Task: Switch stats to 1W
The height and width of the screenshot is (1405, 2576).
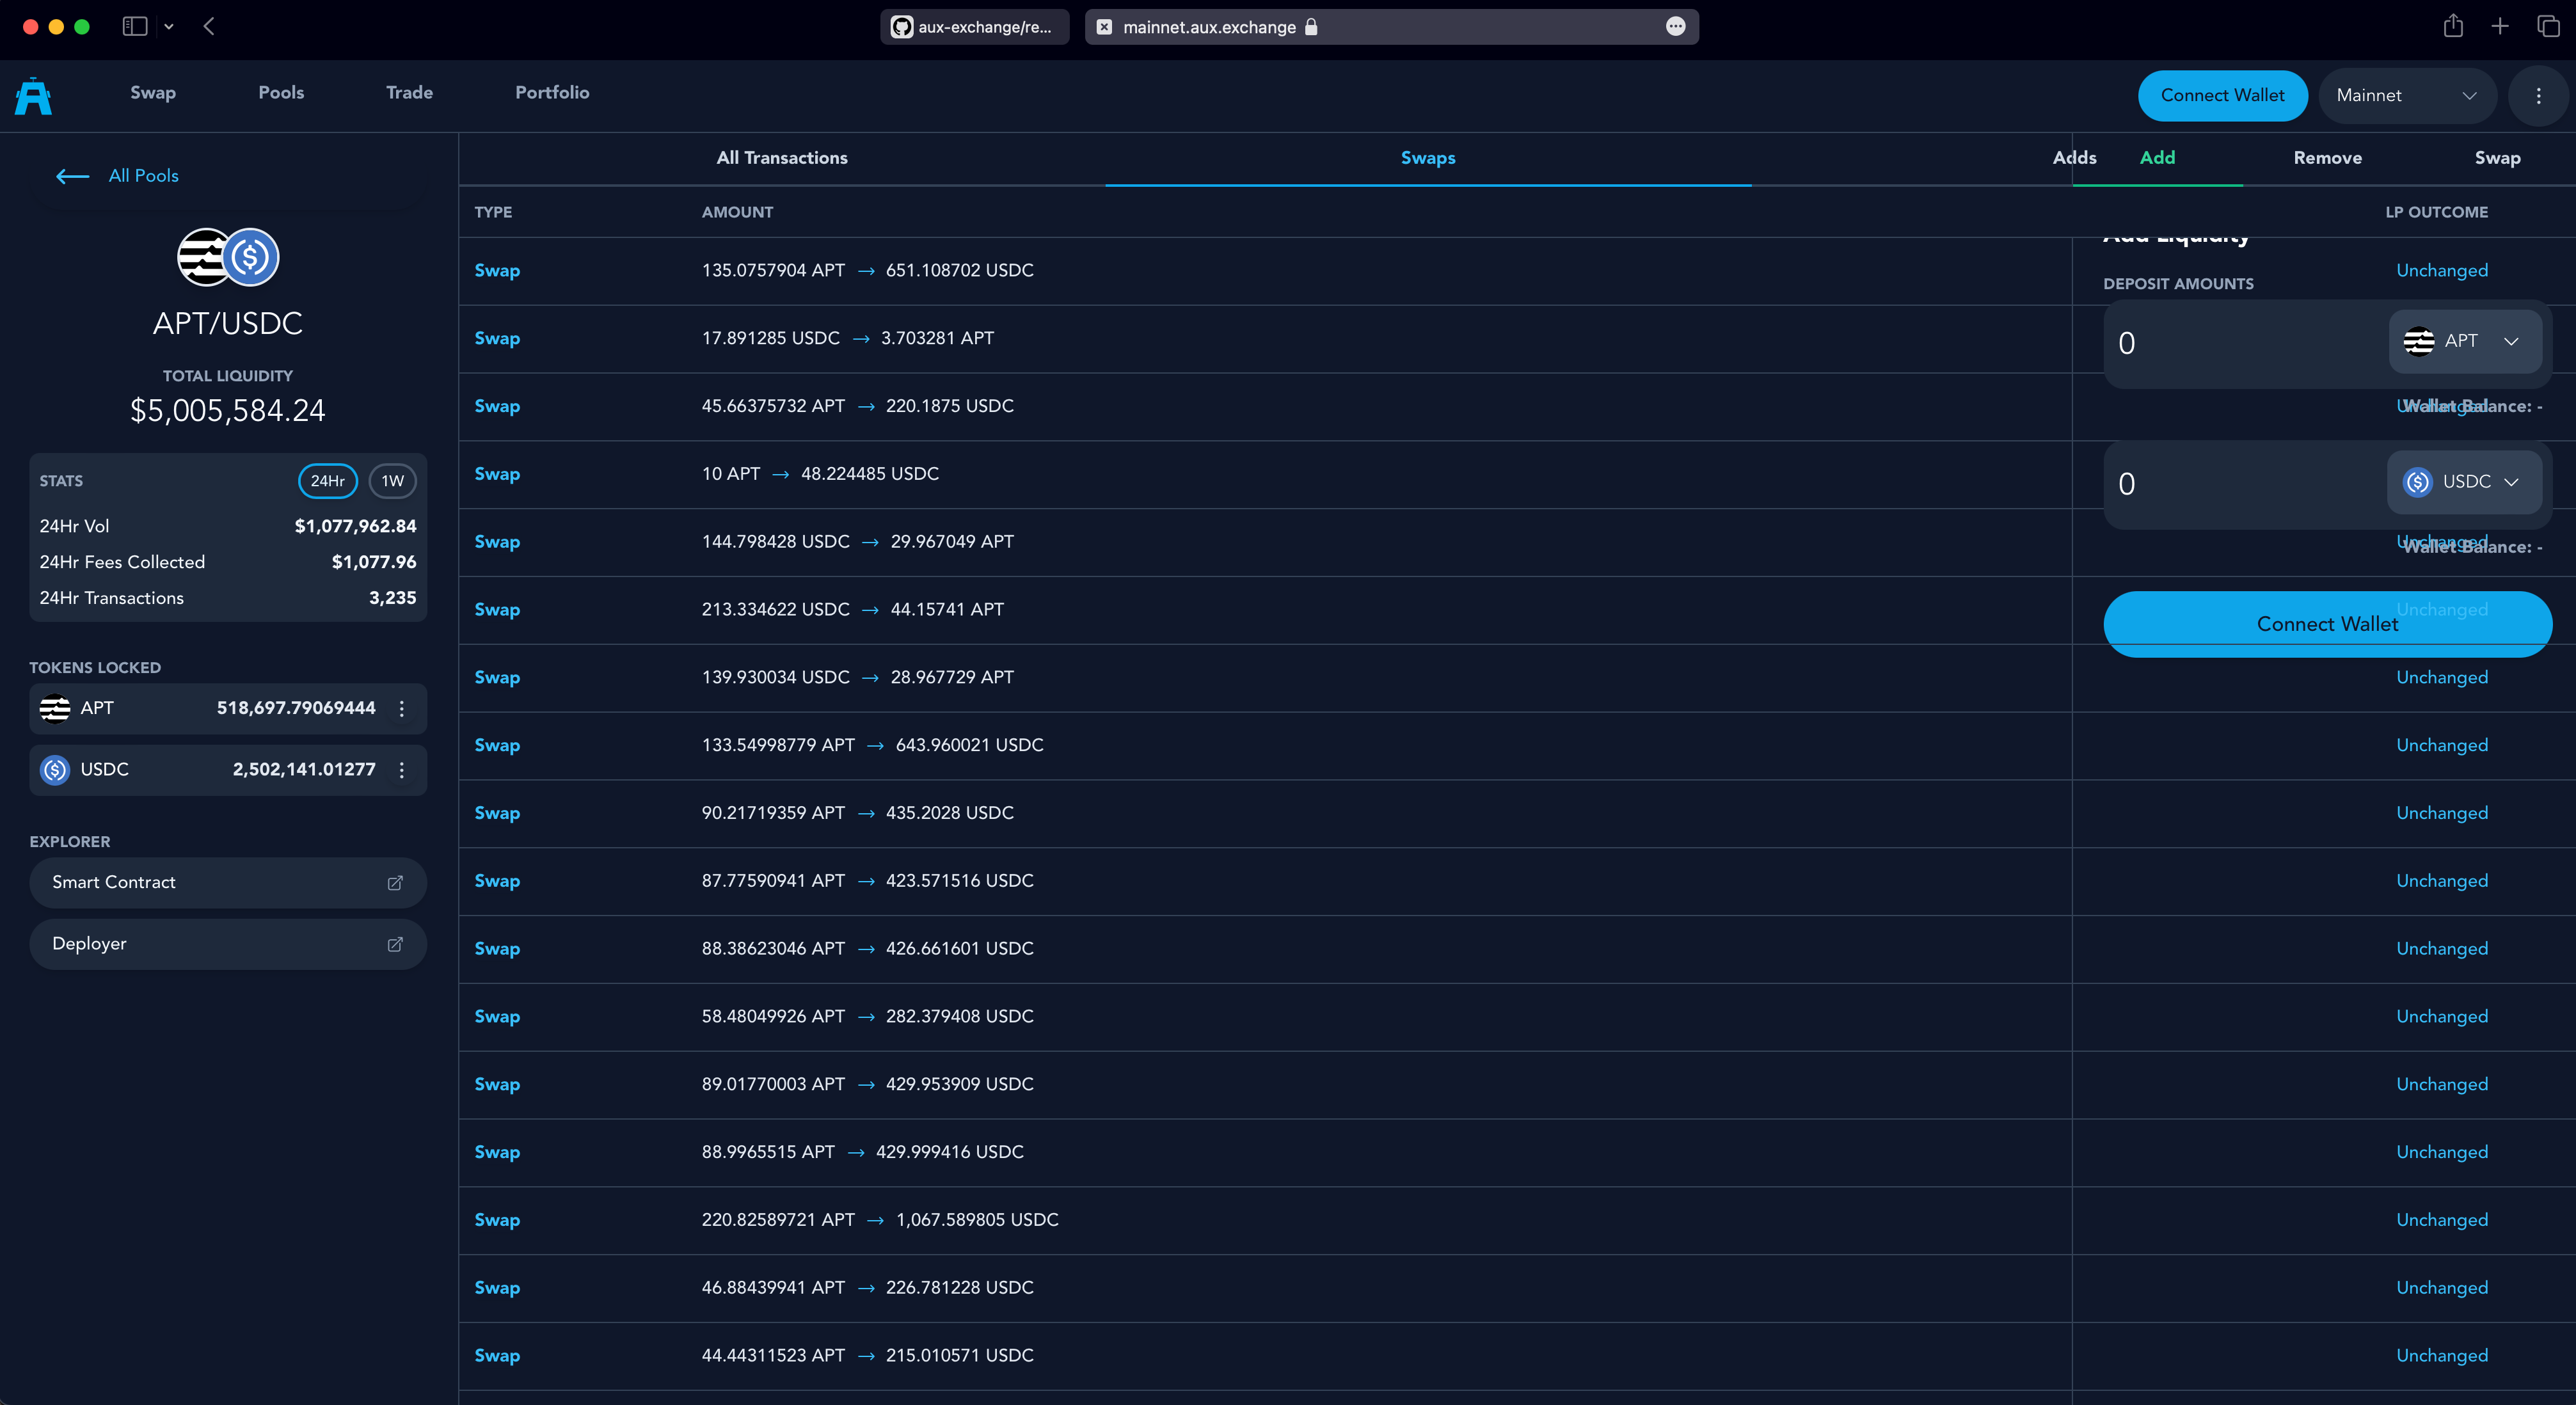Action: 392,481
